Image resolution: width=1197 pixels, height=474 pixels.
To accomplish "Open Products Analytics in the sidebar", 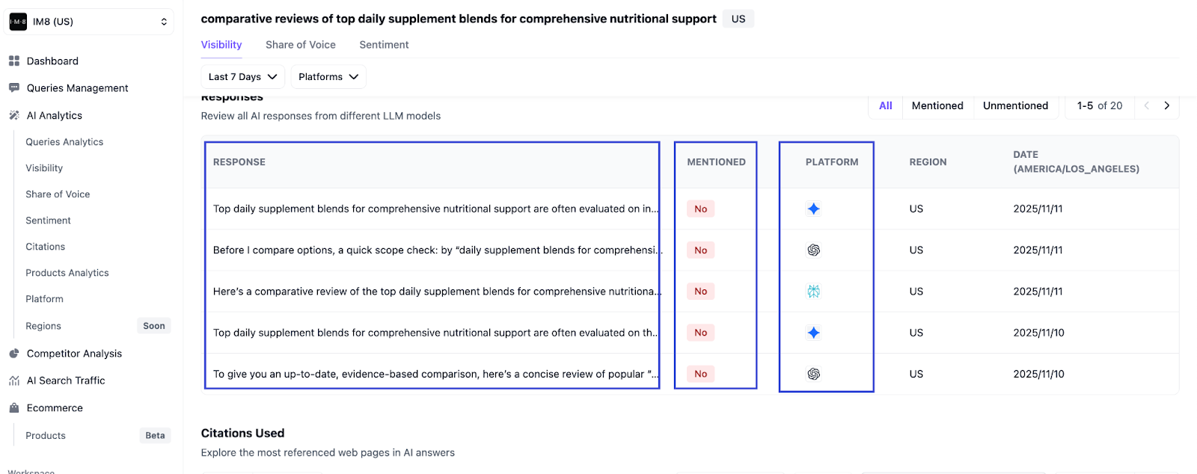I will click(x=67, y=273).
